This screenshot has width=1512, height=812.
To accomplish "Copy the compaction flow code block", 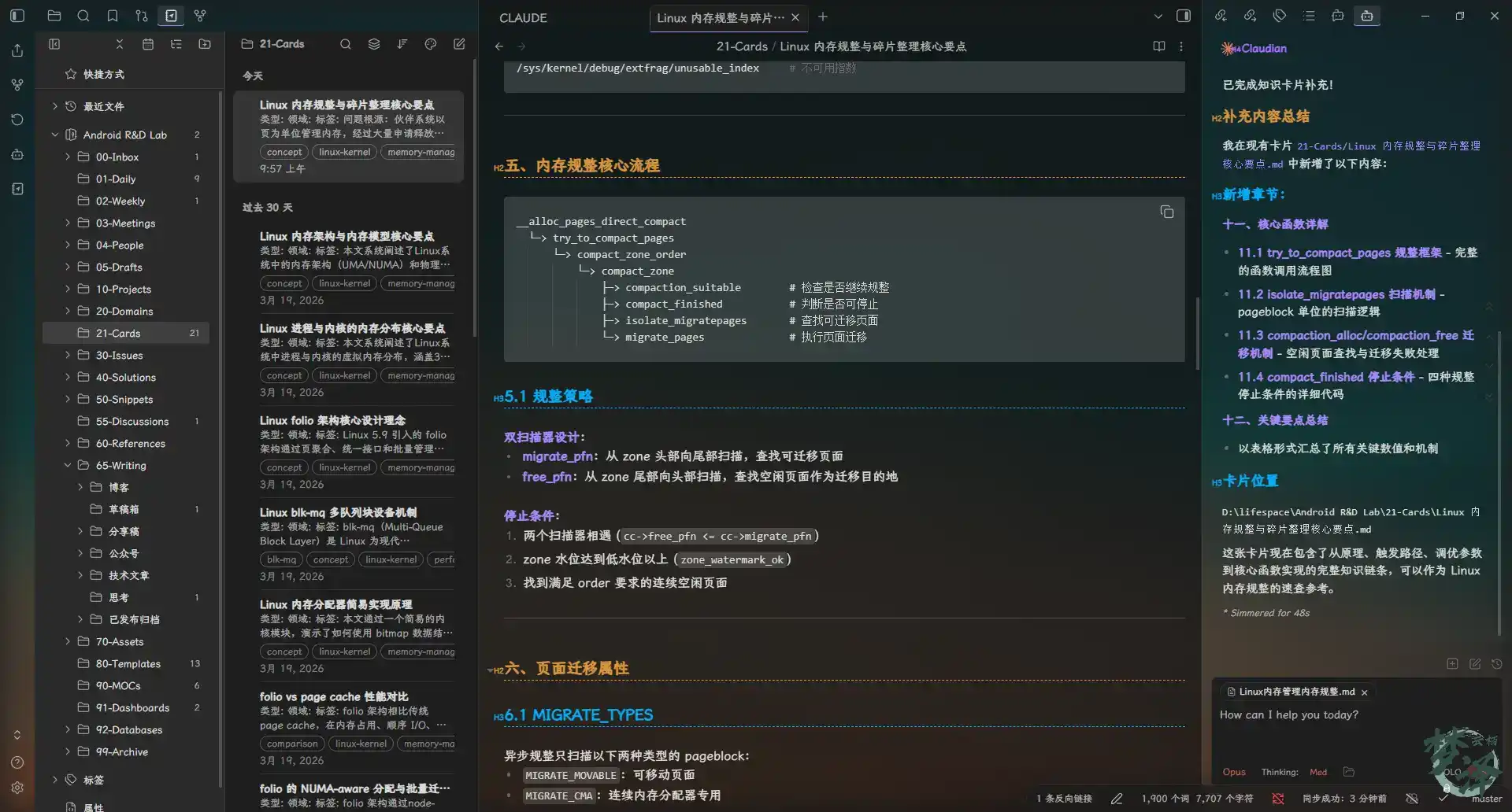I will click(1167, 212).
